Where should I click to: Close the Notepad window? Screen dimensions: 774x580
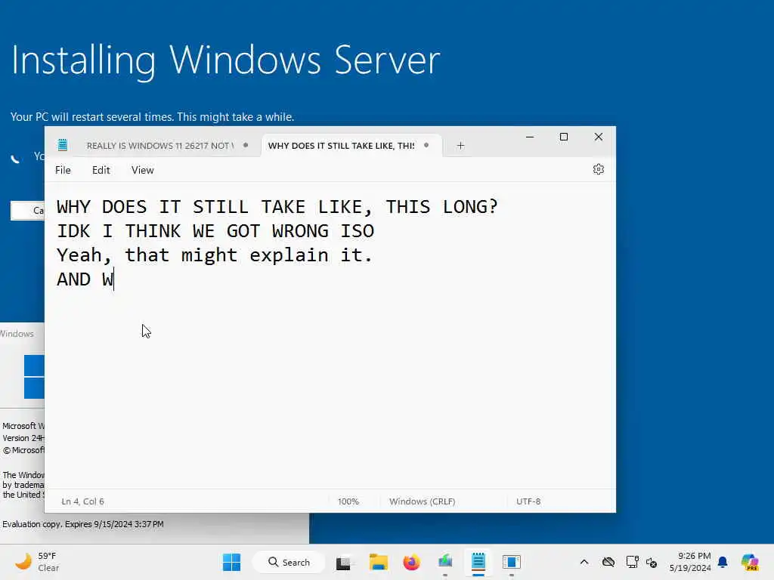tap(599, 137)
